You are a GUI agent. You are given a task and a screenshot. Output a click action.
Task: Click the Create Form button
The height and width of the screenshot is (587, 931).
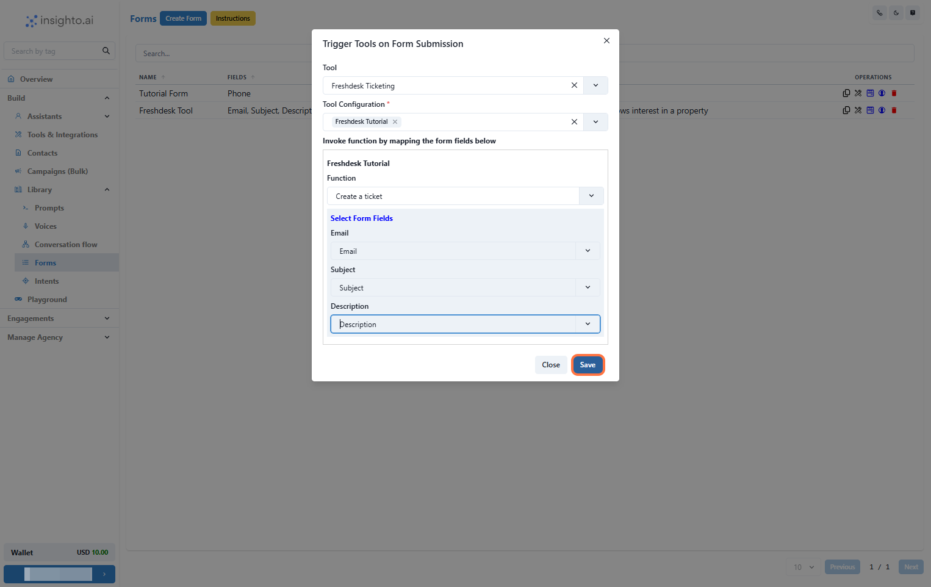[x=183, y=18]
